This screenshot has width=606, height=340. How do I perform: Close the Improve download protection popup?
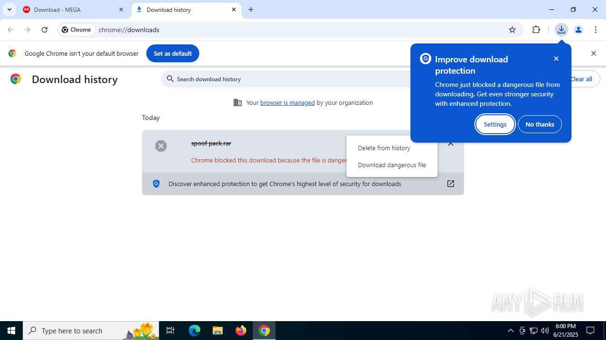point(556,59)
